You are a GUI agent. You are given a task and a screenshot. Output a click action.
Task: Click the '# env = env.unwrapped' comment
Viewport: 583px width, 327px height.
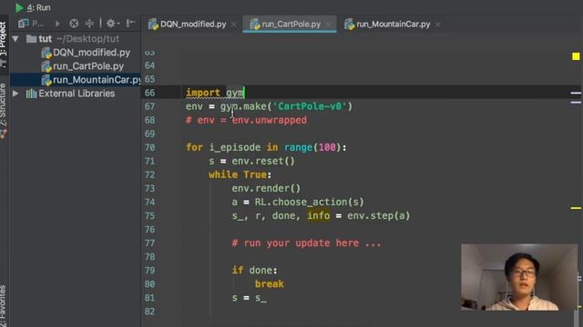click(246, 120)
